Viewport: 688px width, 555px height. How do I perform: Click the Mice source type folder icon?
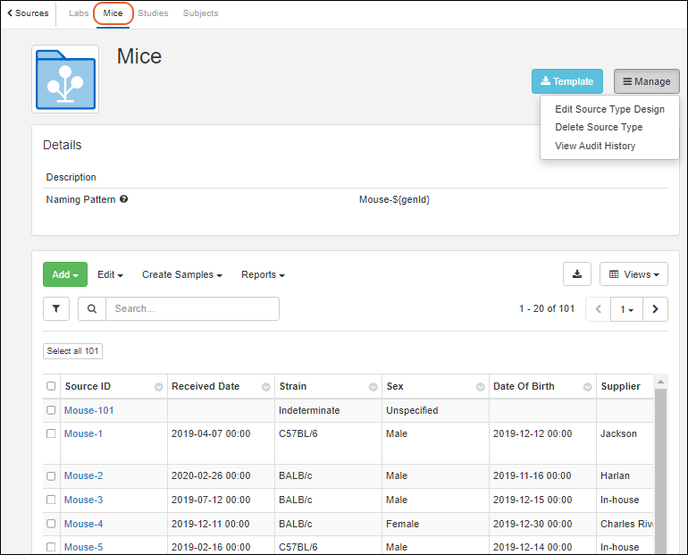click(65, 80)
